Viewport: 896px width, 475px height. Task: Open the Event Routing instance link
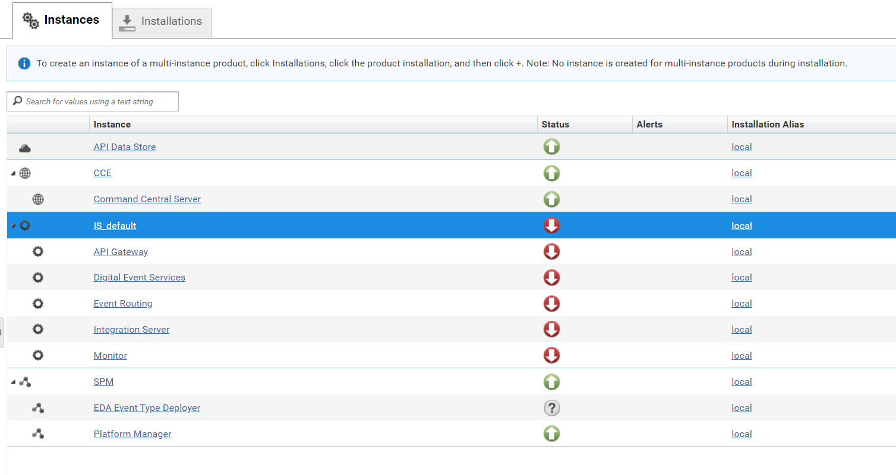[x=123, y=303]
